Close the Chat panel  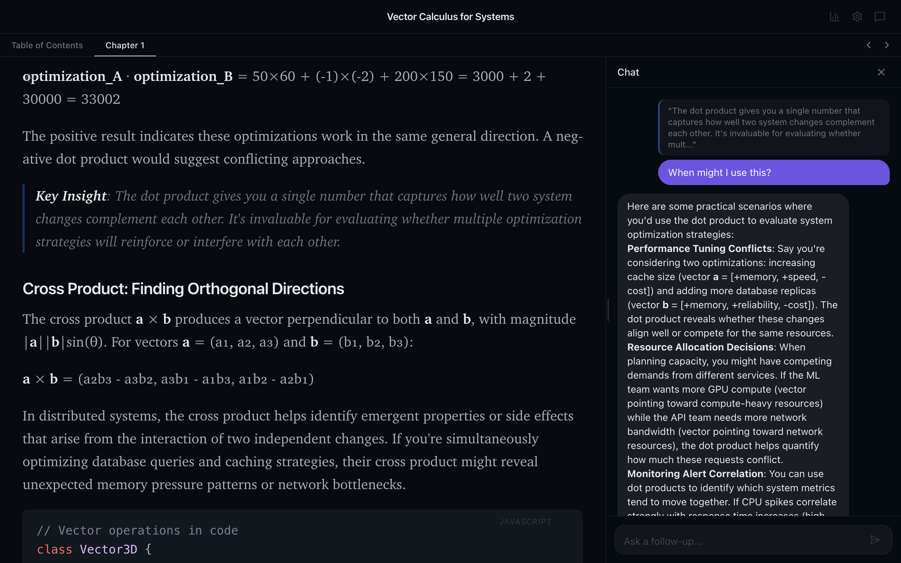[881, 72]
